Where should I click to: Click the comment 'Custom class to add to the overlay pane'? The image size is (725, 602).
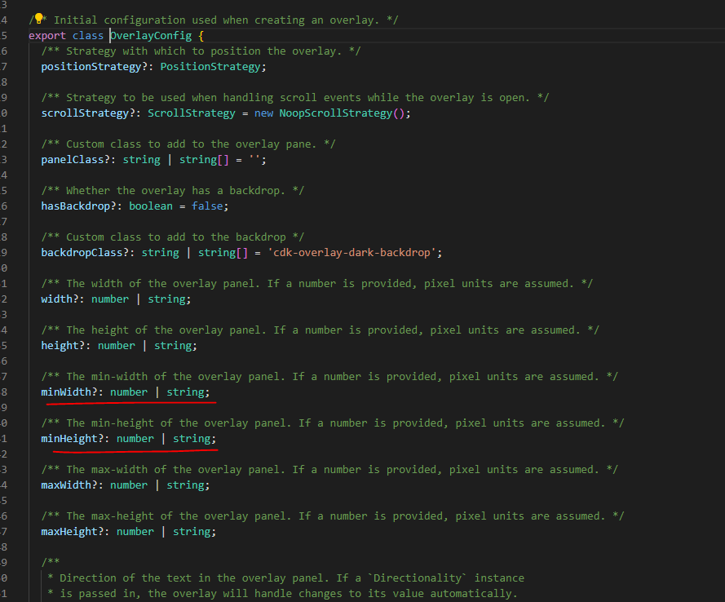[188, 144]
